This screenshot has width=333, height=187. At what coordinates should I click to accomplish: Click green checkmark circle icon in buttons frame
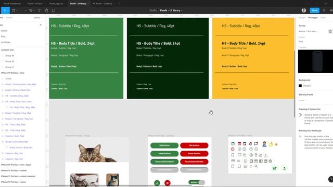(x=157, y=183)
